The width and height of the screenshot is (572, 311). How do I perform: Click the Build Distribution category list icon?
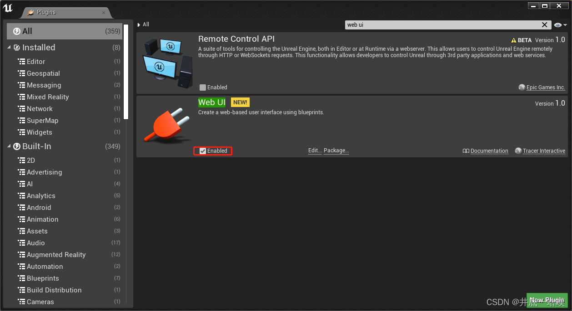[21, 290]
